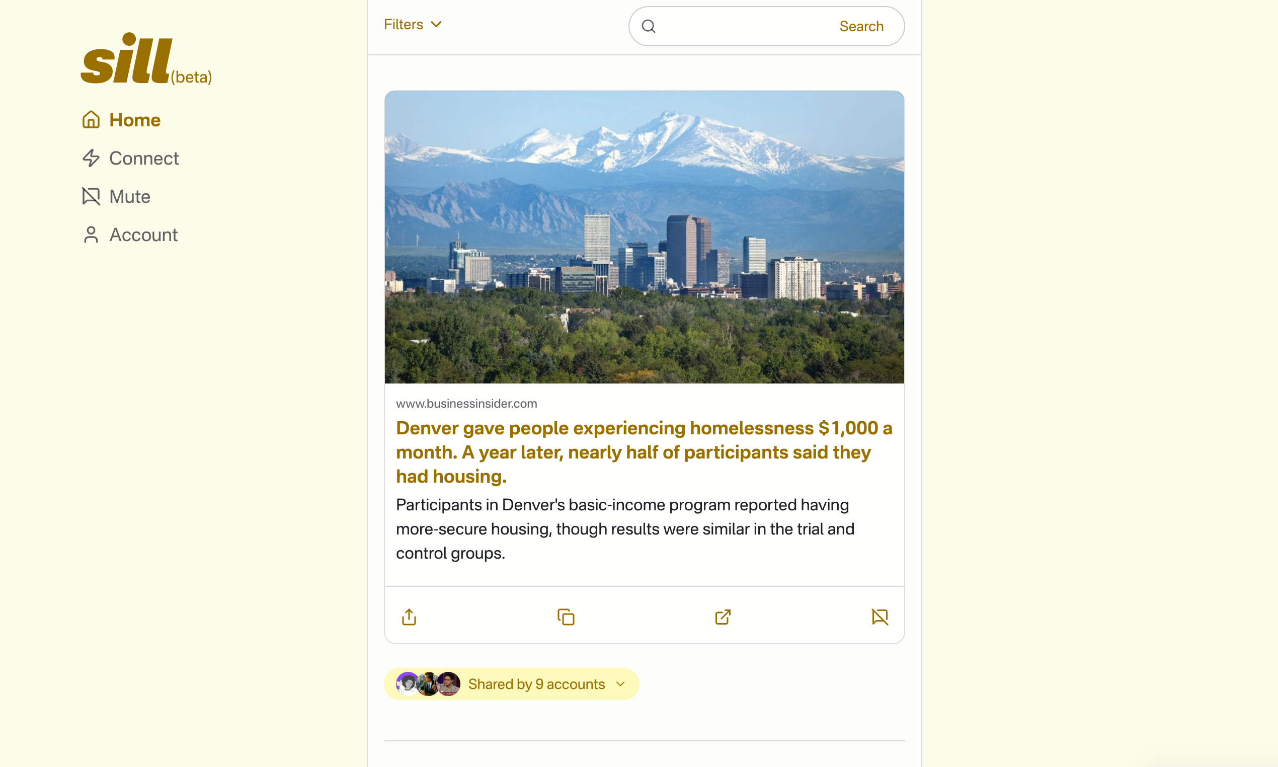1278x767 pixels.
Task: Expand the Filters dropdown
Action: pos(413,25)
